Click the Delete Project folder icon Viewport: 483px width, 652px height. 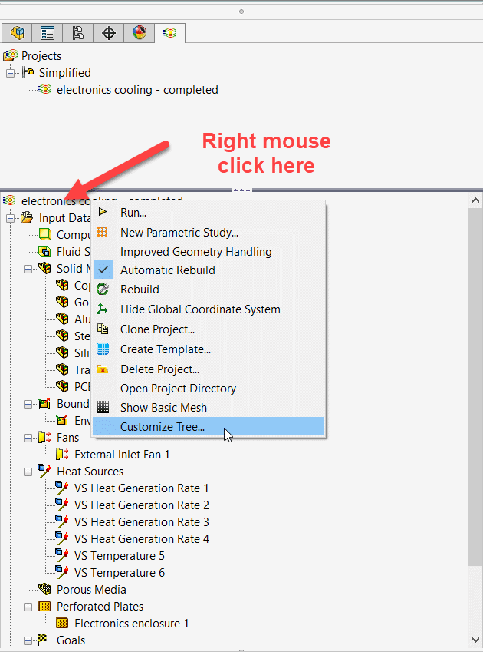(x=103, y=369)
